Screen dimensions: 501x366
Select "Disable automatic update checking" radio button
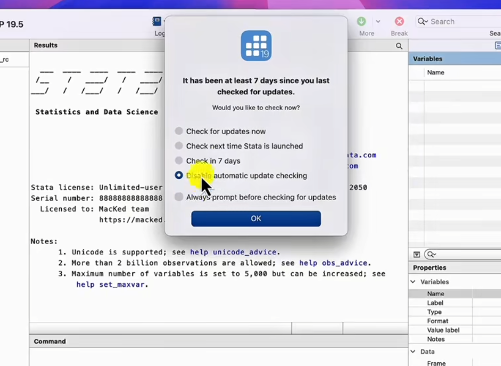pos(179,175)
